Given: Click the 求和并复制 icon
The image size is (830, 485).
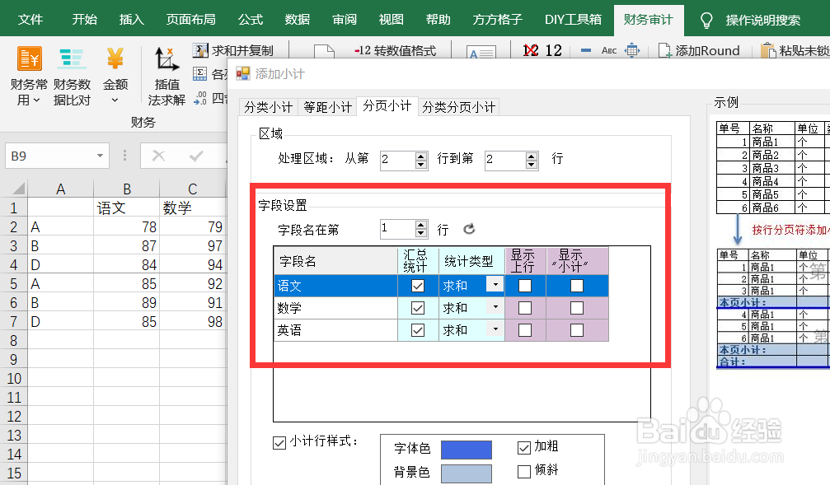Looking at the screenshot, I should pyautogui.click(x=200, y=50).
